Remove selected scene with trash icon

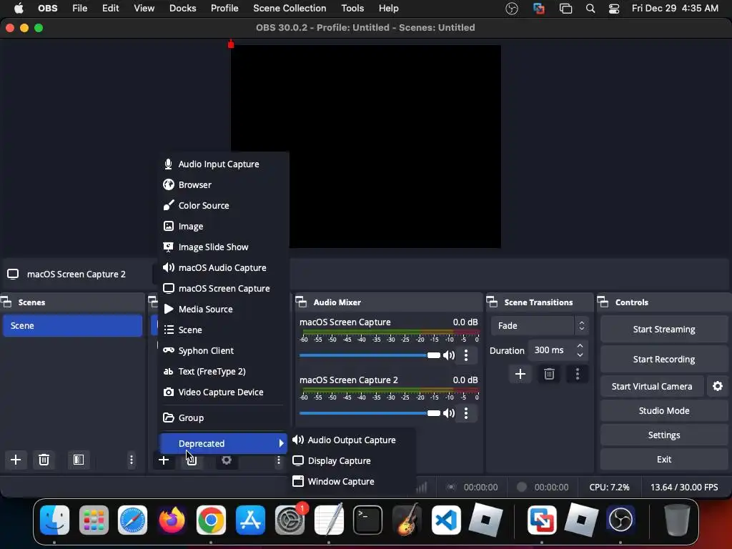[44, 460]
